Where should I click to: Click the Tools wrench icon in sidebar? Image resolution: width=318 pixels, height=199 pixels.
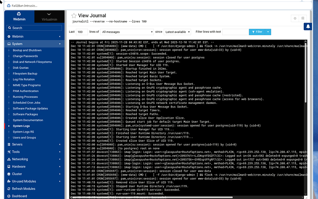8,151
